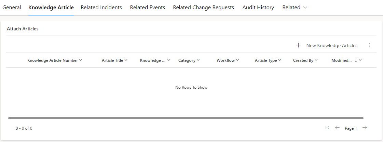Toggle sort arrow on Modified column
Viewport: 383px width, 142px height.
[x=356, y=60]
